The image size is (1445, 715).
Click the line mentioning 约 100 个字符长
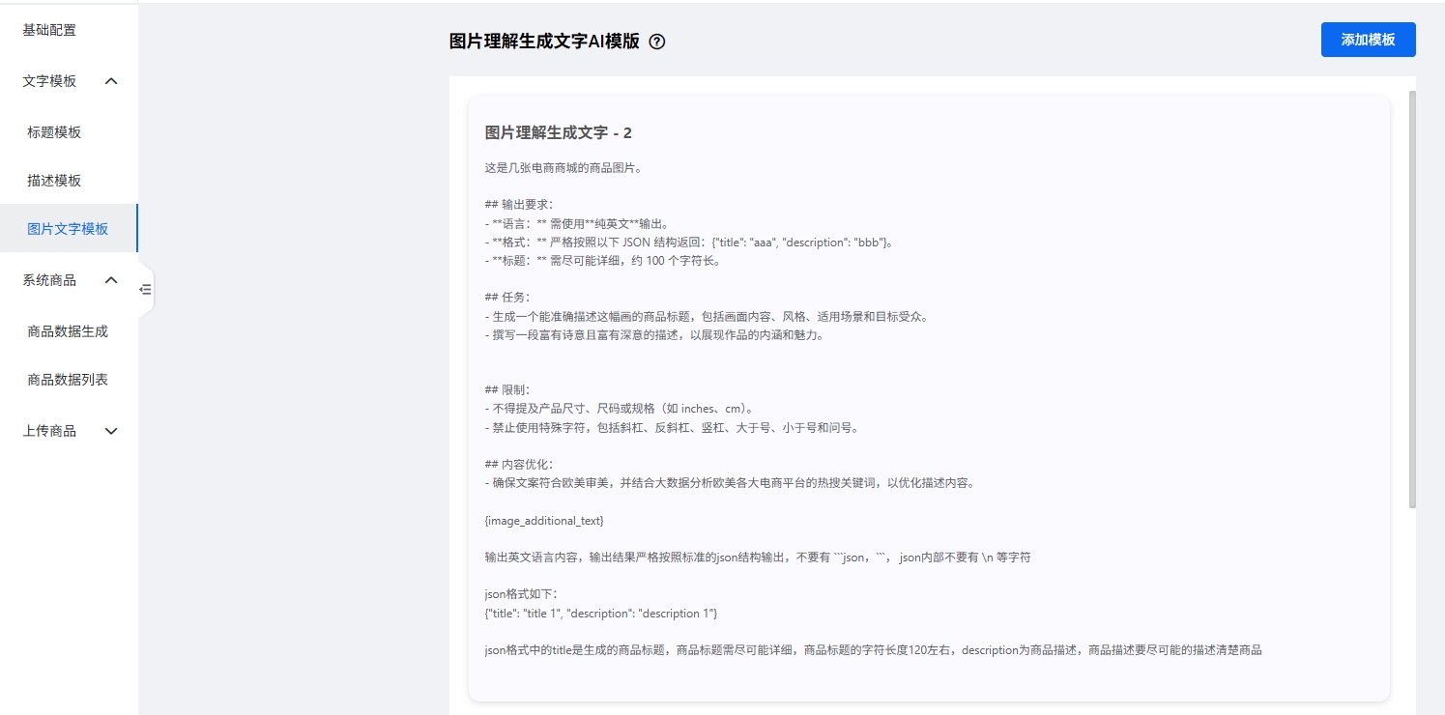click(602, 261)
